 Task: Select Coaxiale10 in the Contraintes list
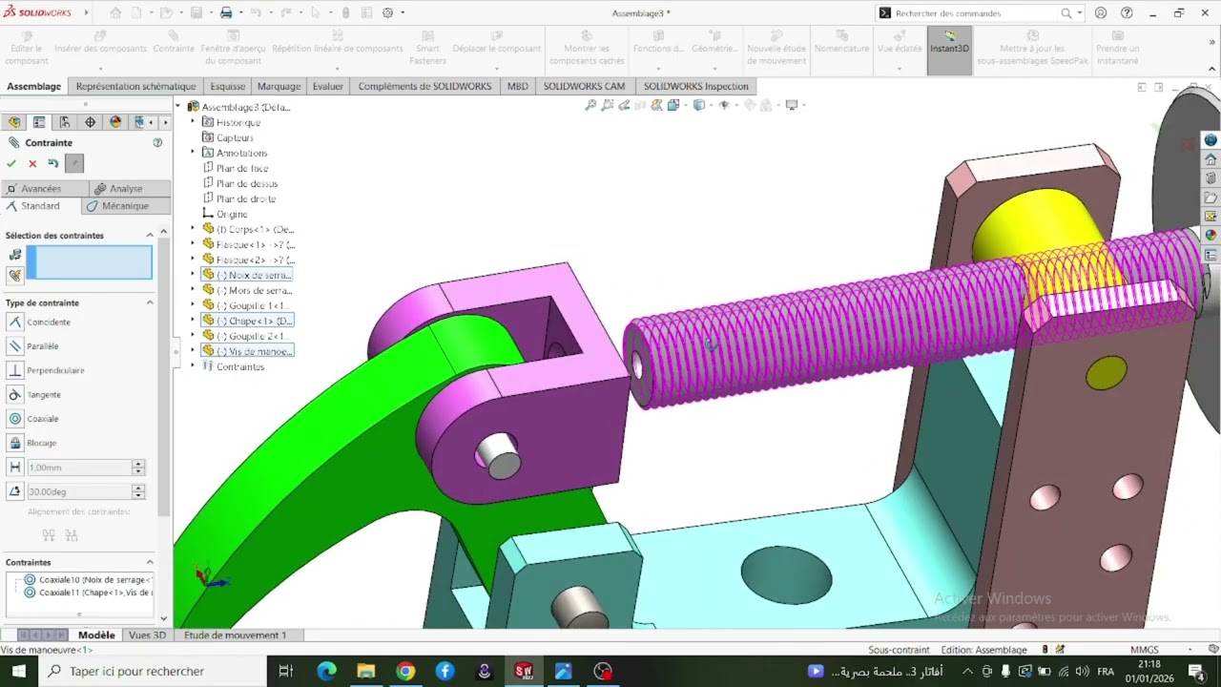(x=89, y=580)
